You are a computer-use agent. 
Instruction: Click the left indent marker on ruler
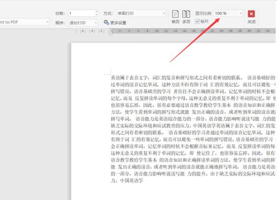tap(111, 33)
